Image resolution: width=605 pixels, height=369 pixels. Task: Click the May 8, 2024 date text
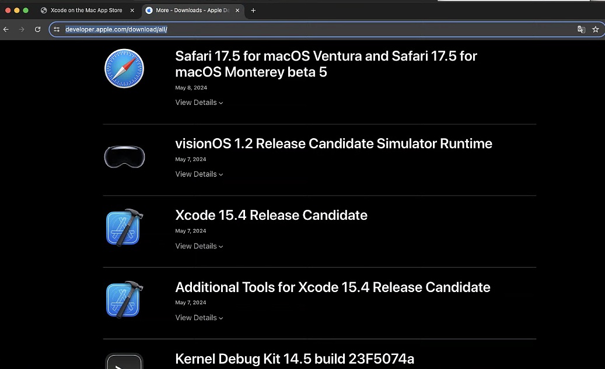point(191,87)
